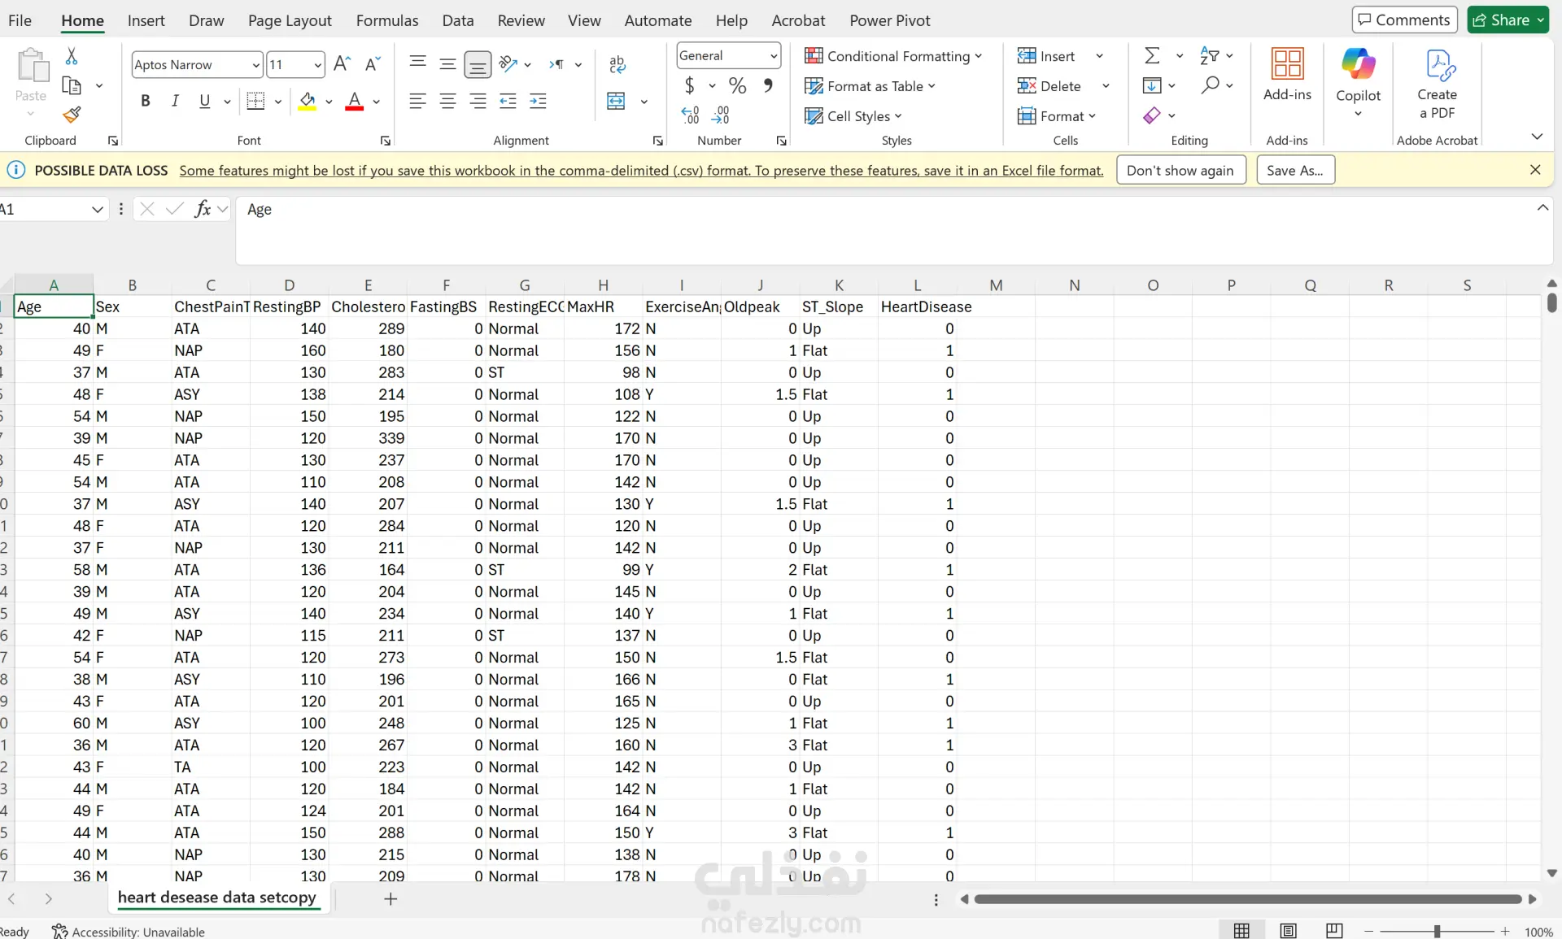Expand the General number format dropdown
Image resolution: width=1562 pixels, height=939 pixels.
coord(773,56)
